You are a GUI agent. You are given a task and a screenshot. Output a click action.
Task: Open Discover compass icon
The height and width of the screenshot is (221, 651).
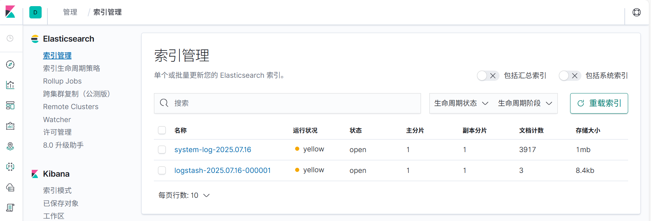pyautogui.click(x=10, y=64)
